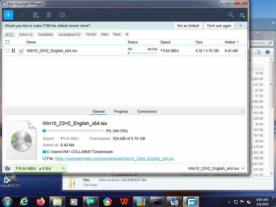Select the Video filter tag

point(105,34)
